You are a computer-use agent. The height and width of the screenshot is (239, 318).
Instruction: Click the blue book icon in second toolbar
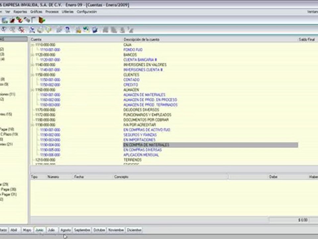pos(95,30)
